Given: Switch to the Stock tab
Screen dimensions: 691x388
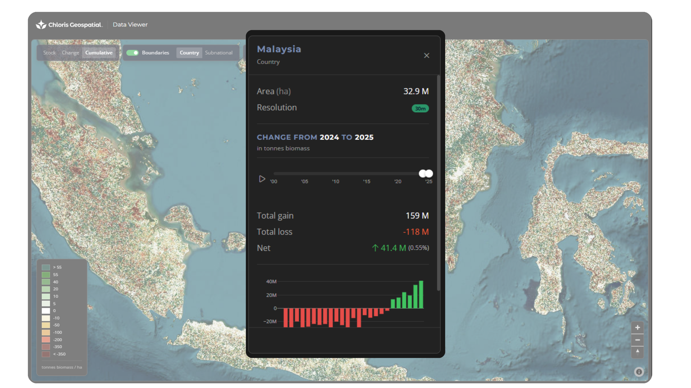Looking at the screenshot, I should (49, 53).
